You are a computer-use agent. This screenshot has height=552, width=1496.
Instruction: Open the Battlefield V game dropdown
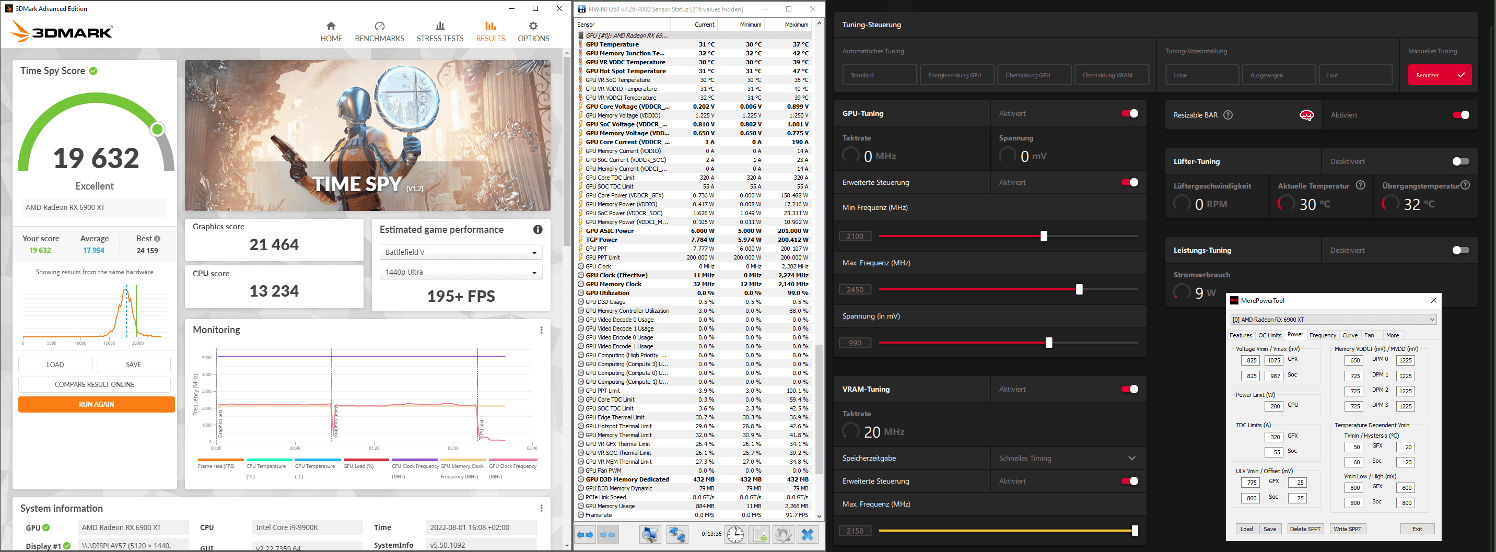461,252
